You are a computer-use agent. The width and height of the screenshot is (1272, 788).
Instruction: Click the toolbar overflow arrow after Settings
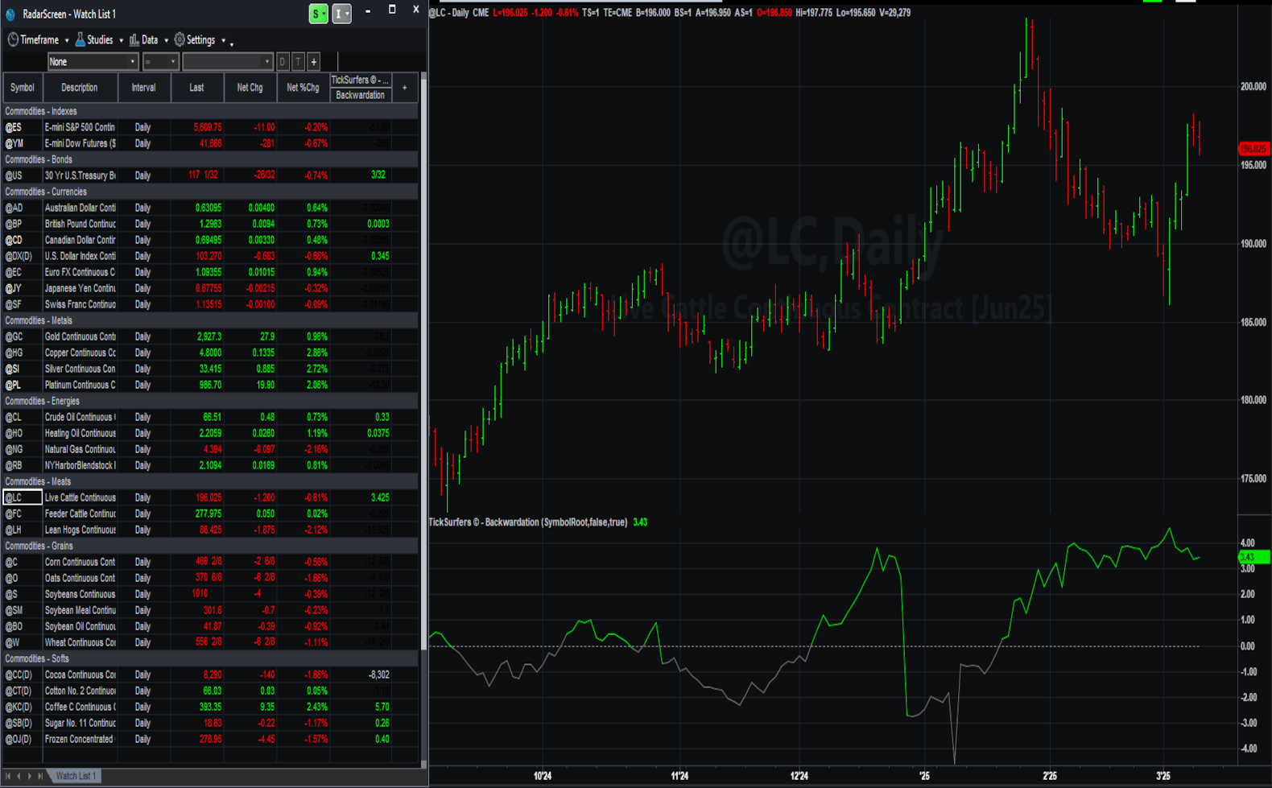coord(232,43)
